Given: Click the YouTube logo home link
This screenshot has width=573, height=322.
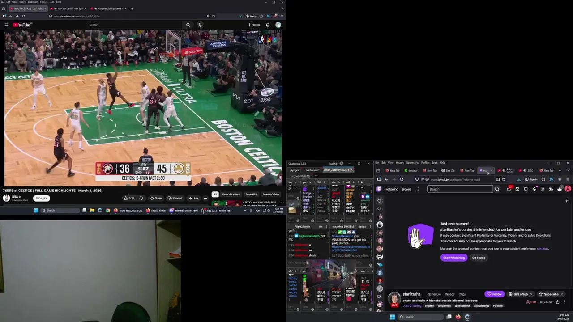Looking at the screenshot, I should [21, 25].
